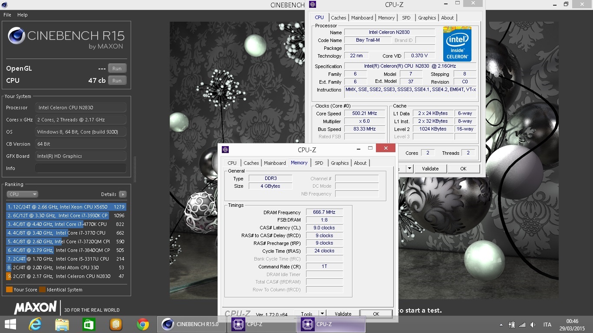Launch Google Chrome from the taskbar
The image size is (593, 333).
click(143, 324)
